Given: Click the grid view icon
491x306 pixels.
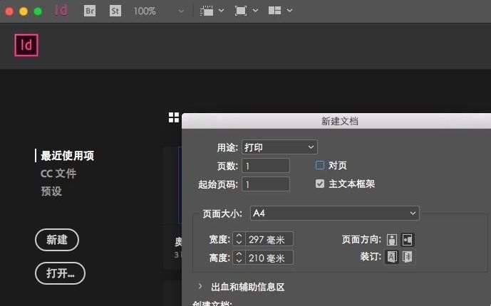Looking at the screenshot, I should 174,117.
